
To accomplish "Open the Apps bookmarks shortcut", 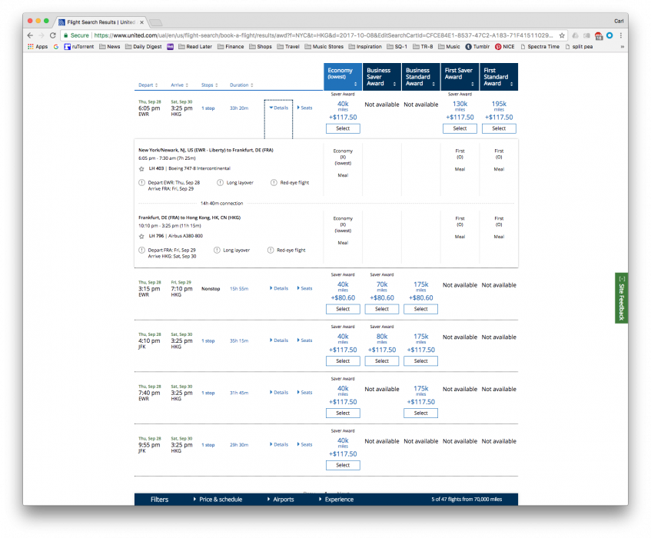I will 37,46.
